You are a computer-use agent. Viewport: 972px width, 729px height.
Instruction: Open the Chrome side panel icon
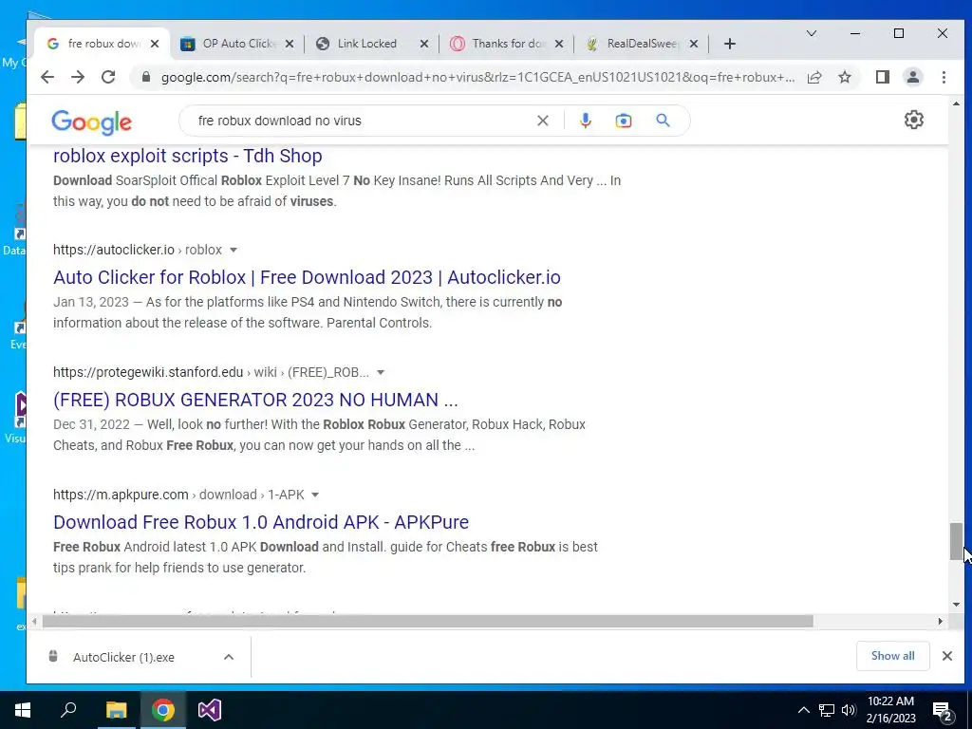882,77
